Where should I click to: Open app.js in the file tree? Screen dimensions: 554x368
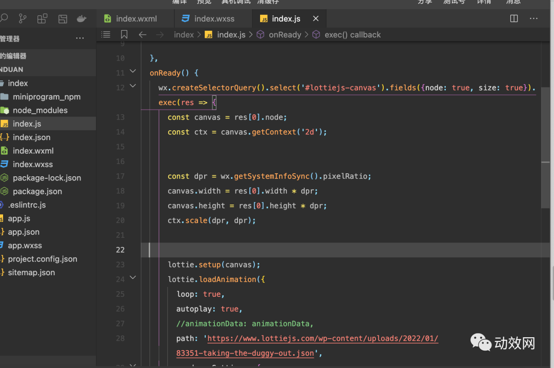[48, 219]
